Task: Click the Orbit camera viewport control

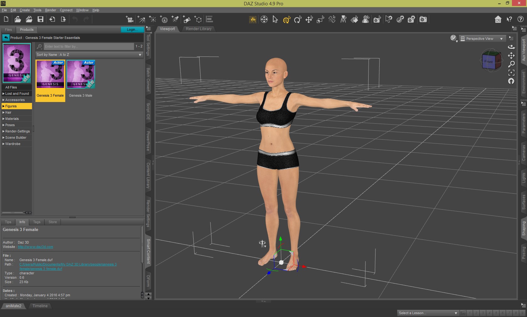Action: [511, 47]
